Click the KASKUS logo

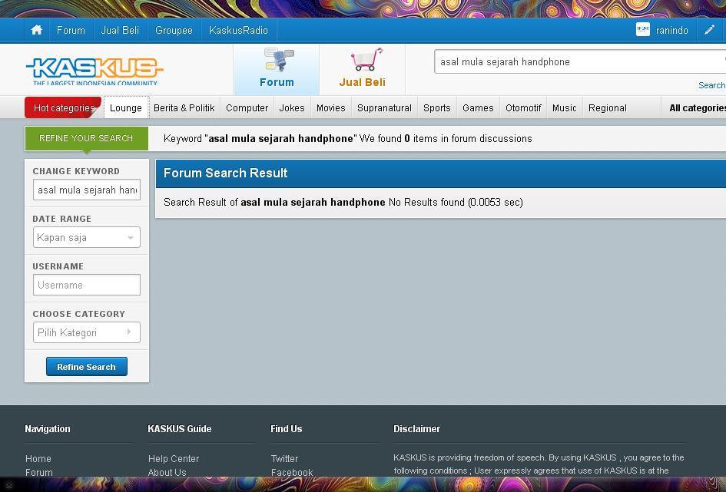94,71
